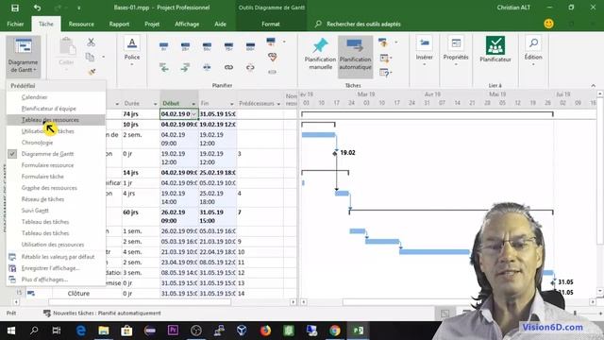Click the Undo arrow in title bar
Image resolution: width=604 pixels, height=340 pixels.
coord(37,8)
